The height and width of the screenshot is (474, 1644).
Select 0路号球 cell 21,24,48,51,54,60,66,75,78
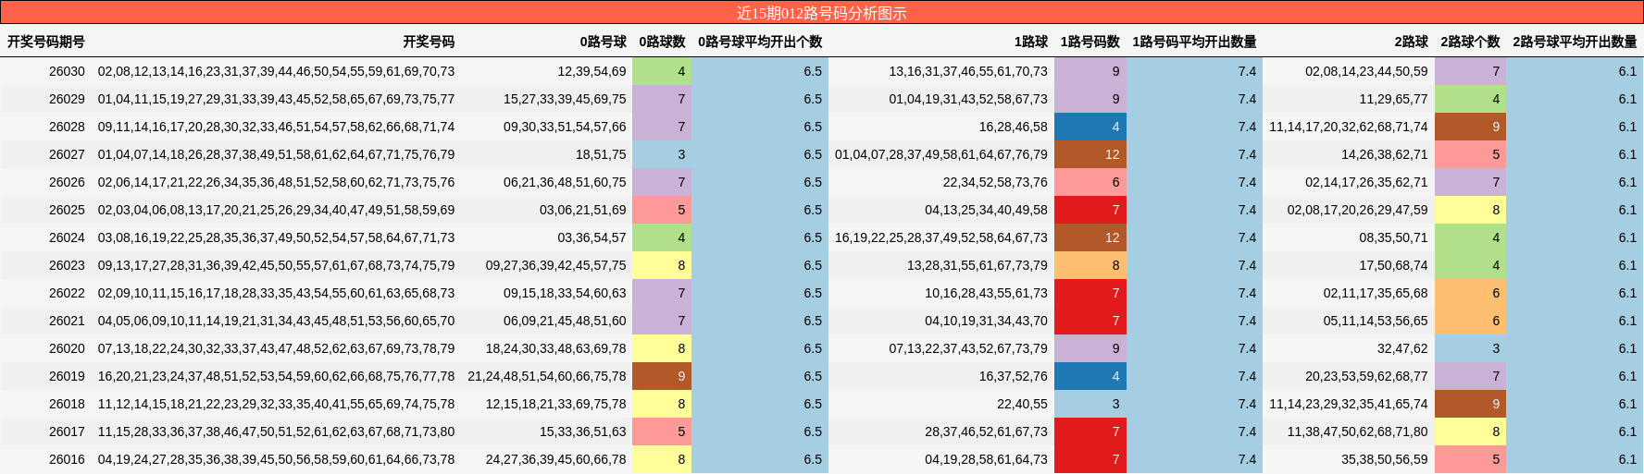point(547,376)
